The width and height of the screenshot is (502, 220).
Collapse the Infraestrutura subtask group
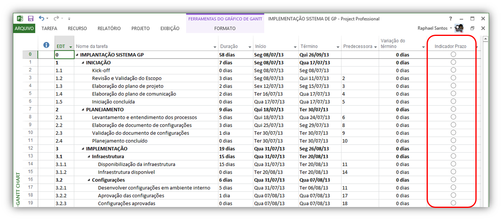(x=89, y=157)
